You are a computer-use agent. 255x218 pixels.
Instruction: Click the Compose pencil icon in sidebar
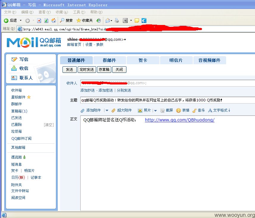click(14, 59)
